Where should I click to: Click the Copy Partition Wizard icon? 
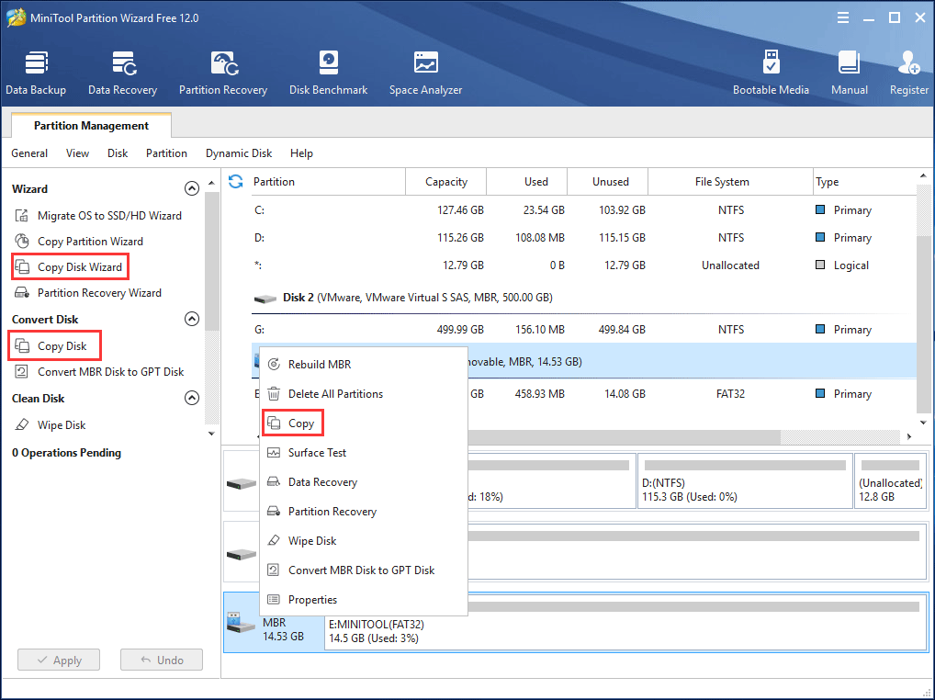(x=22, y=241)
